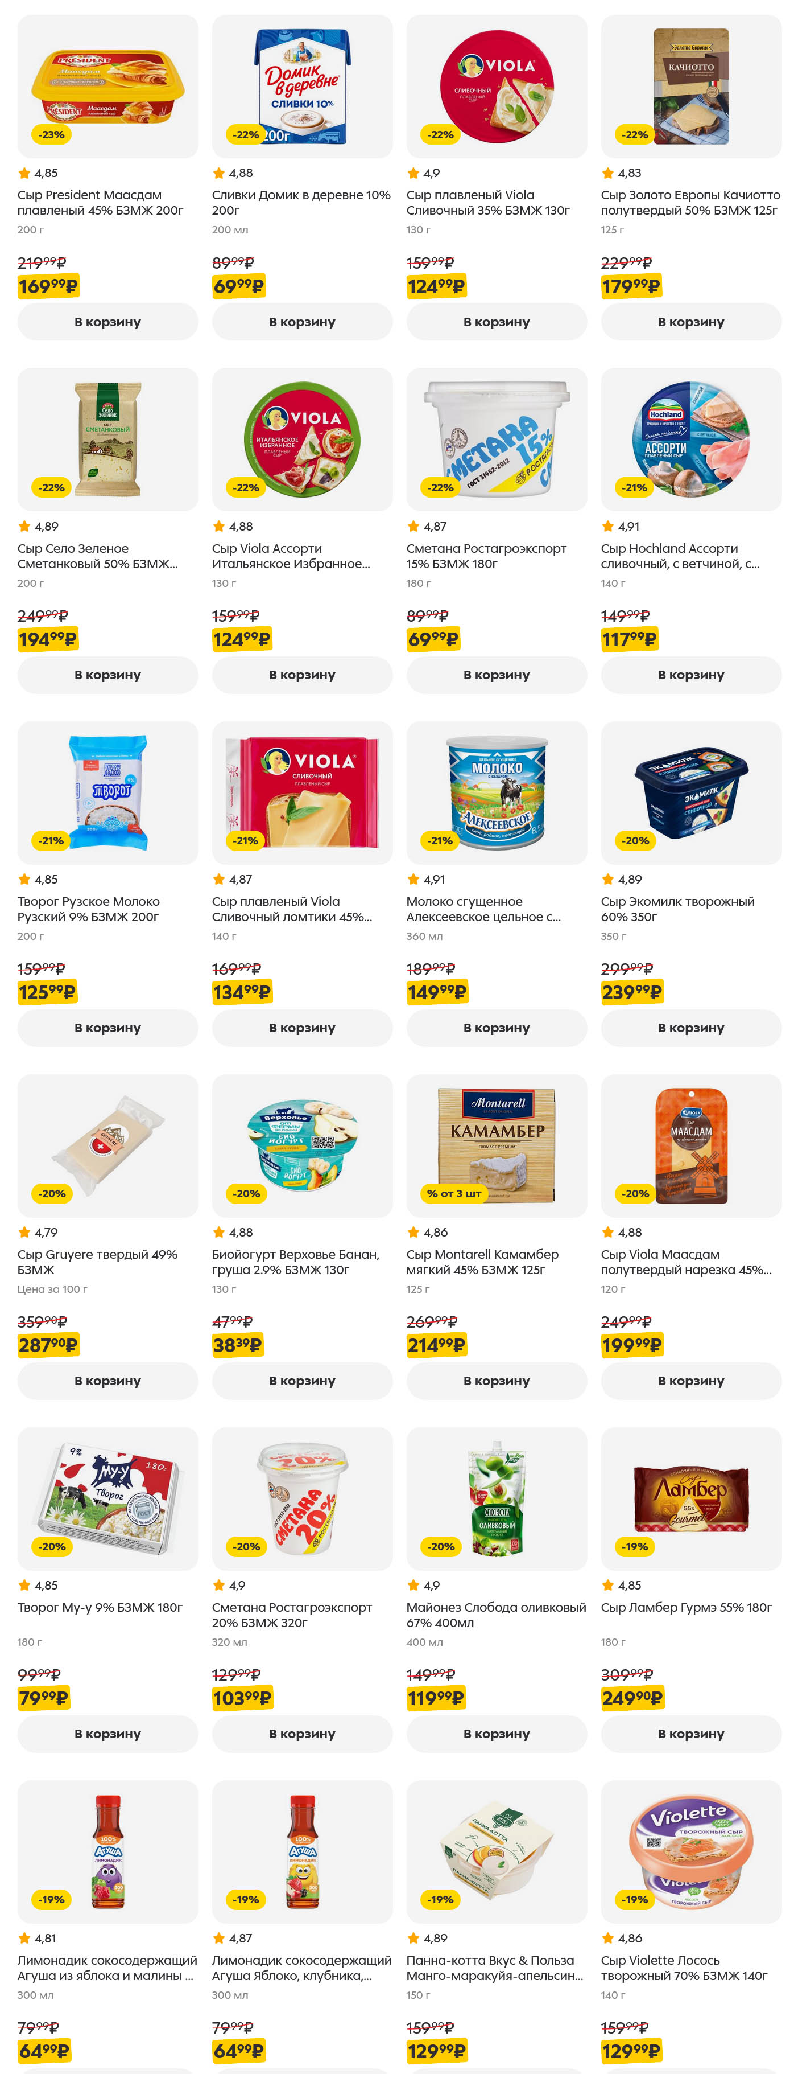This screenshot has height=2074, width=794.
Task: Open Viola Сливочный 35% cheese image
Action: pos(497,86)
